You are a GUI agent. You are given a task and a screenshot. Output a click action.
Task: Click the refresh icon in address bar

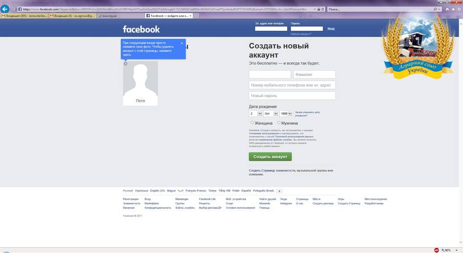[x=323, y=9]
